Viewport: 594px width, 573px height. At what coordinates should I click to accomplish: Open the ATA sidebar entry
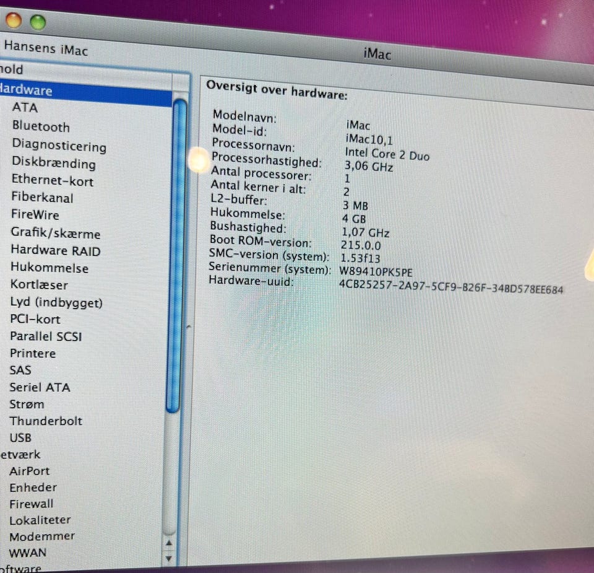click(x=25, y=108)
